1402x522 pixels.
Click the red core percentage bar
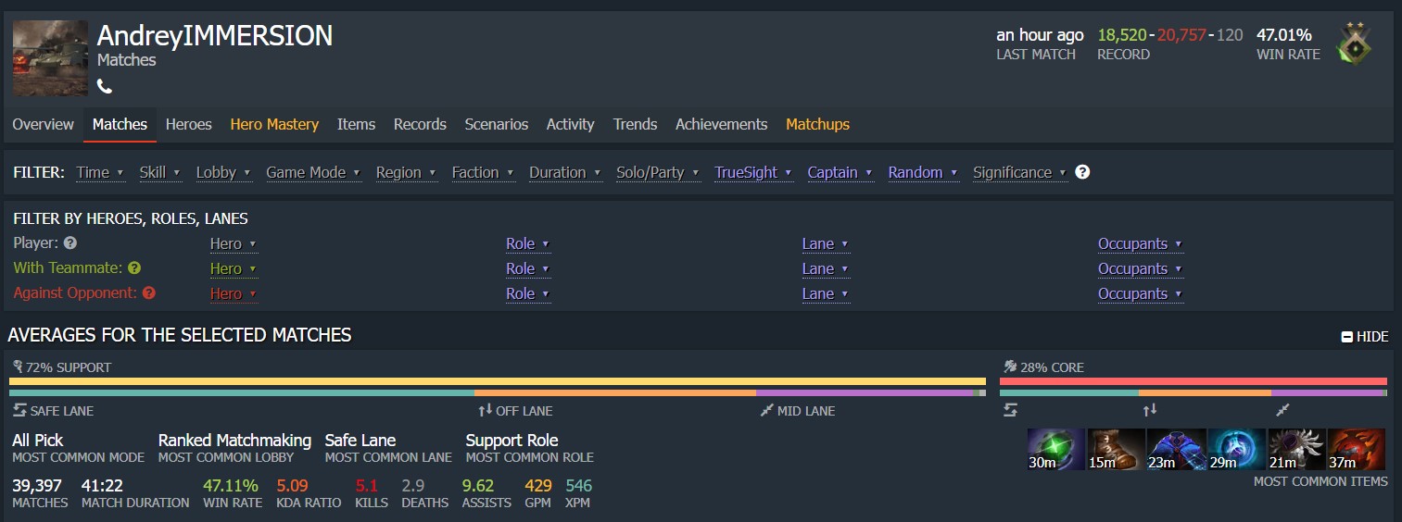1194,381
